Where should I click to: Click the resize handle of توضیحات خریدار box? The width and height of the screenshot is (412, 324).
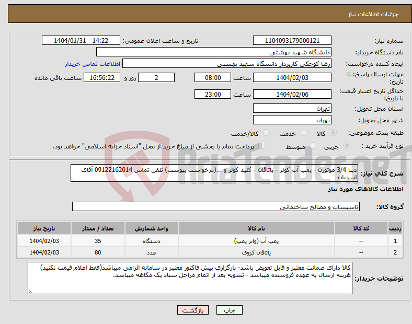[x=30, y=291]
